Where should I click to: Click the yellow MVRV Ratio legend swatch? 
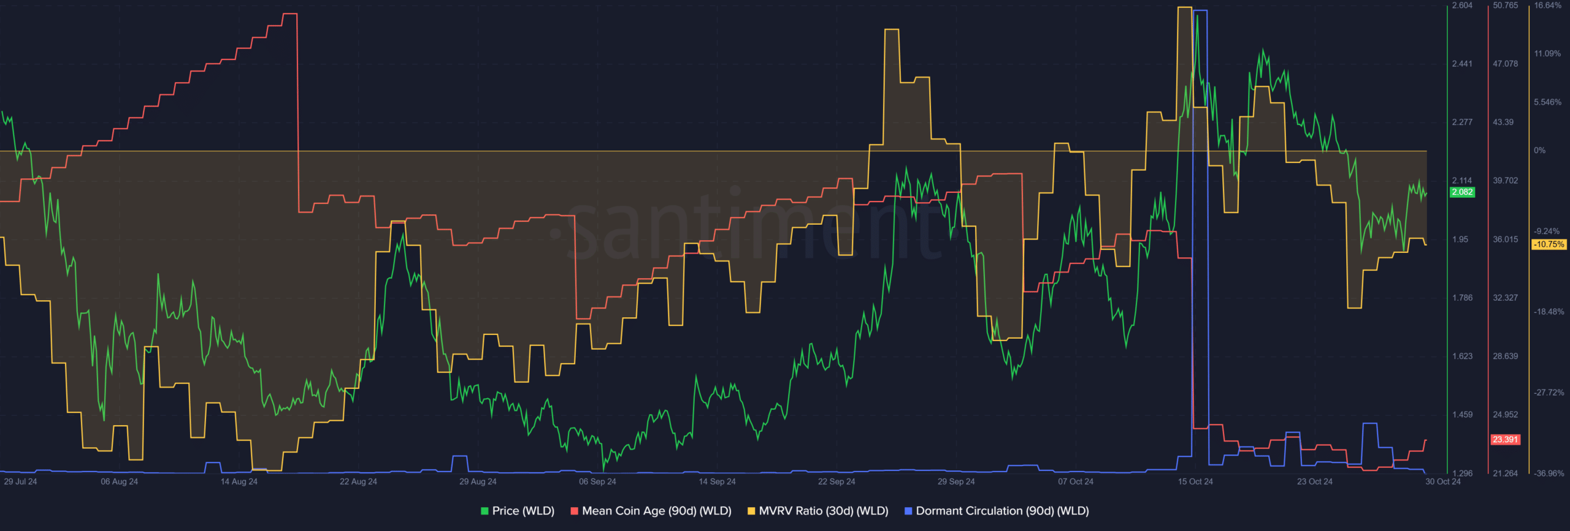[751, 511]
